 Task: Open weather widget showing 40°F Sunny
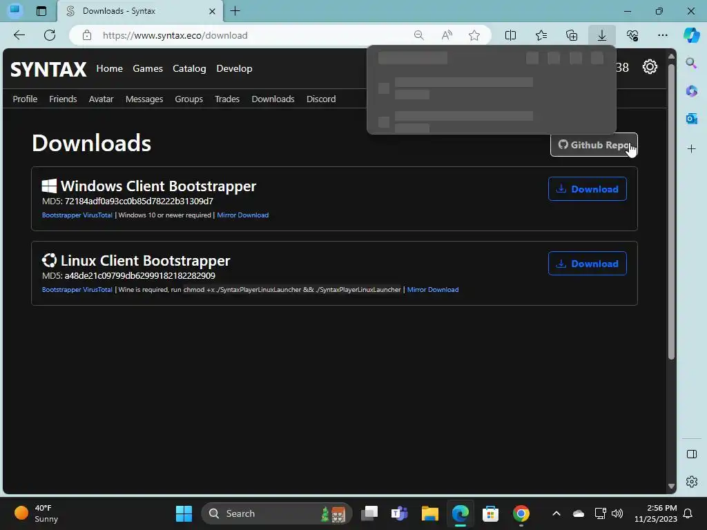[x=37, y=513]
